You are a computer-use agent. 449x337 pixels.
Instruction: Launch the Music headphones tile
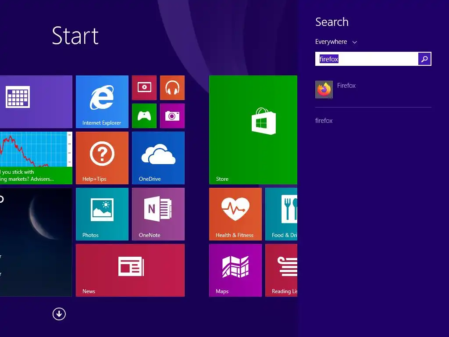172,88
